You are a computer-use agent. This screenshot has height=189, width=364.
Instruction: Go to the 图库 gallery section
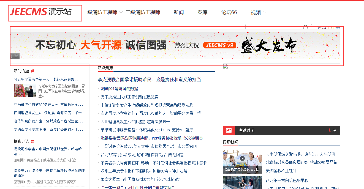(202, 12)
